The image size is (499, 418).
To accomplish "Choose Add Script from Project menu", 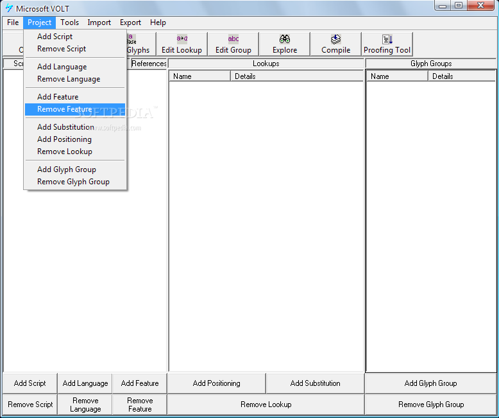I will [x=75, y=37].
